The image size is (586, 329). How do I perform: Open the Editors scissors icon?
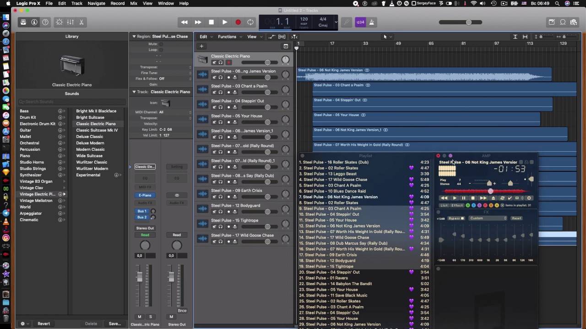coord(81,22)
